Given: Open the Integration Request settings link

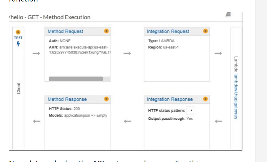Looking at the screenshot, I should pyautogui.click(x=168, y=31).
